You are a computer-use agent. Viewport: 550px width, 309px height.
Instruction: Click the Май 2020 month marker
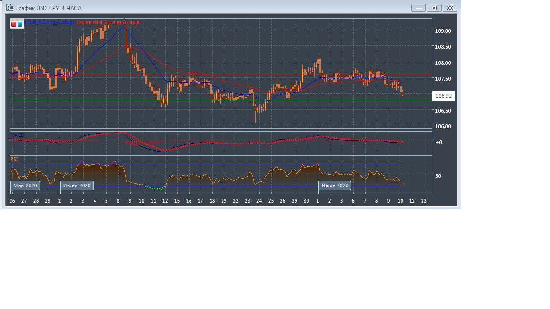25,185
